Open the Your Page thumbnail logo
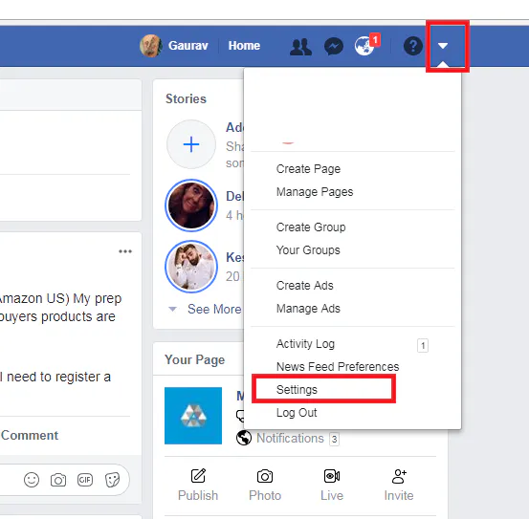This screenshot has height=519, width=529. click(x=193, y=416)
